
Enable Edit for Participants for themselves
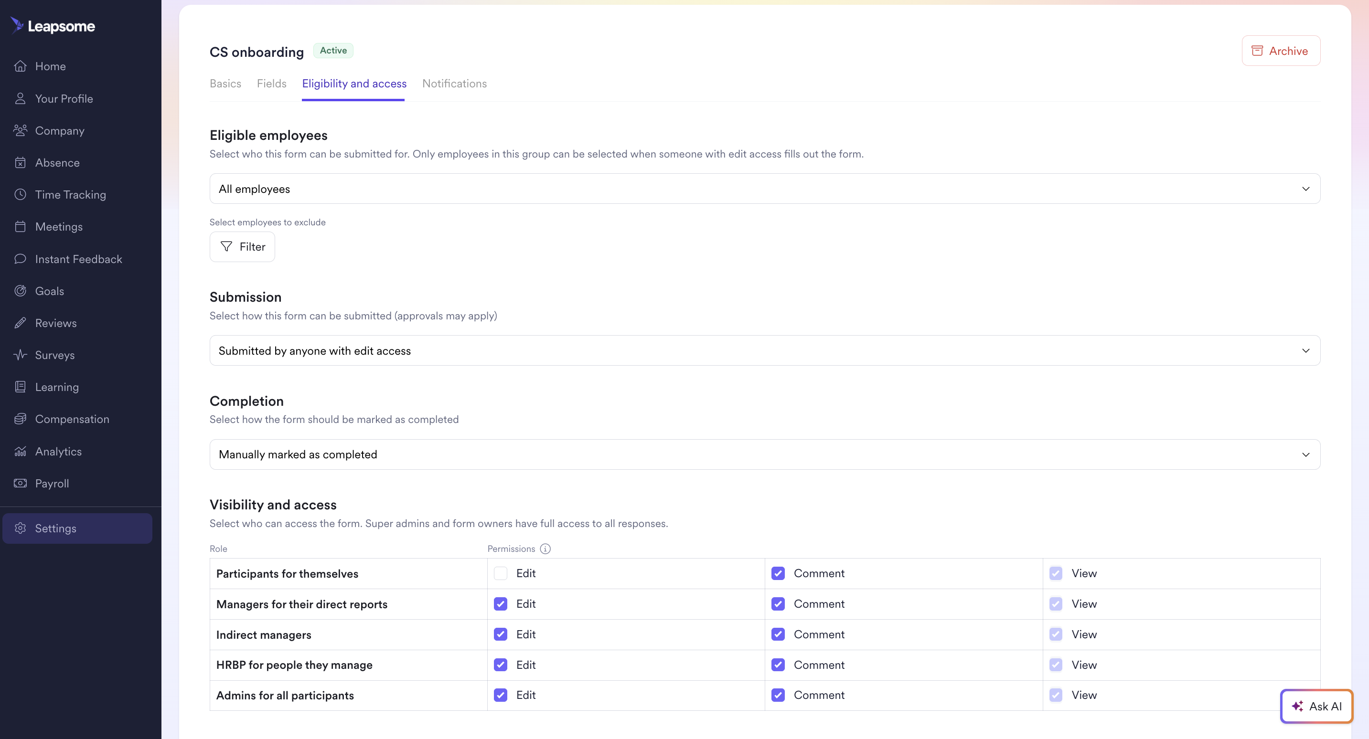[x=500, y=573]
